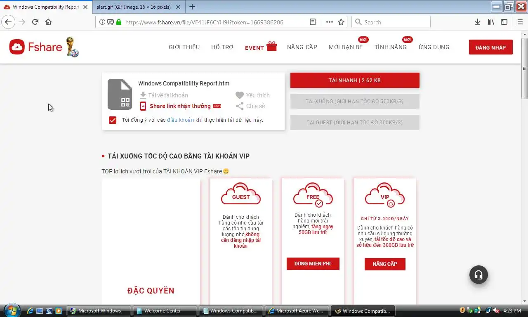Click the Chia sẻ share icon
The height and width of the screenshot is (317, 528).
240,106
